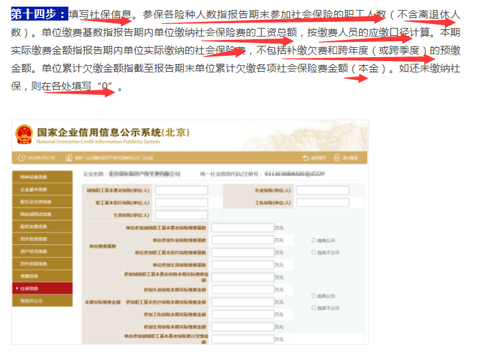Image resolution: width=480 pixels, height=362 pixels.
Task: Select 选择不公示 for 单位缴费基数
Action: tap(313, 252)
